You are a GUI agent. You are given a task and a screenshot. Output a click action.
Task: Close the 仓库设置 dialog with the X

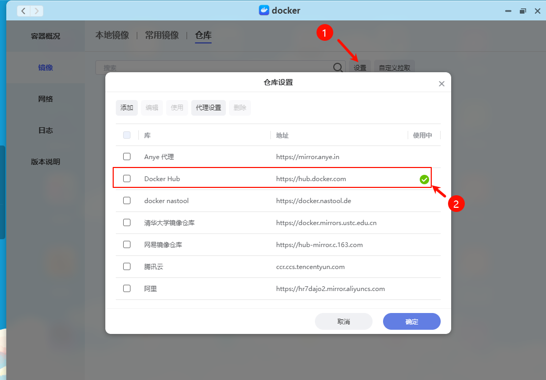coord(441,83)
